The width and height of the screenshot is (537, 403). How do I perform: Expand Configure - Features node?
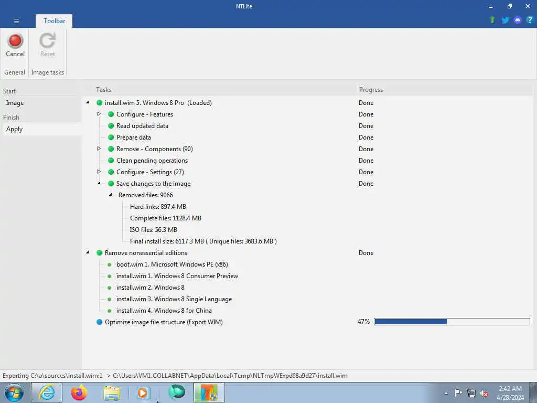pyautogui.click(x=99, y=114)
